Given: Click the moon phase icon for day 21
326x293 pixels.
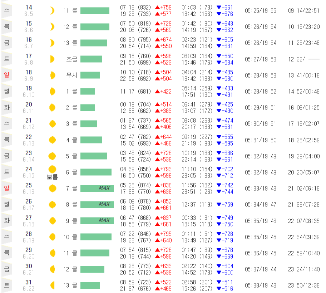Looking at the screenshot, I should click(53, 124).
